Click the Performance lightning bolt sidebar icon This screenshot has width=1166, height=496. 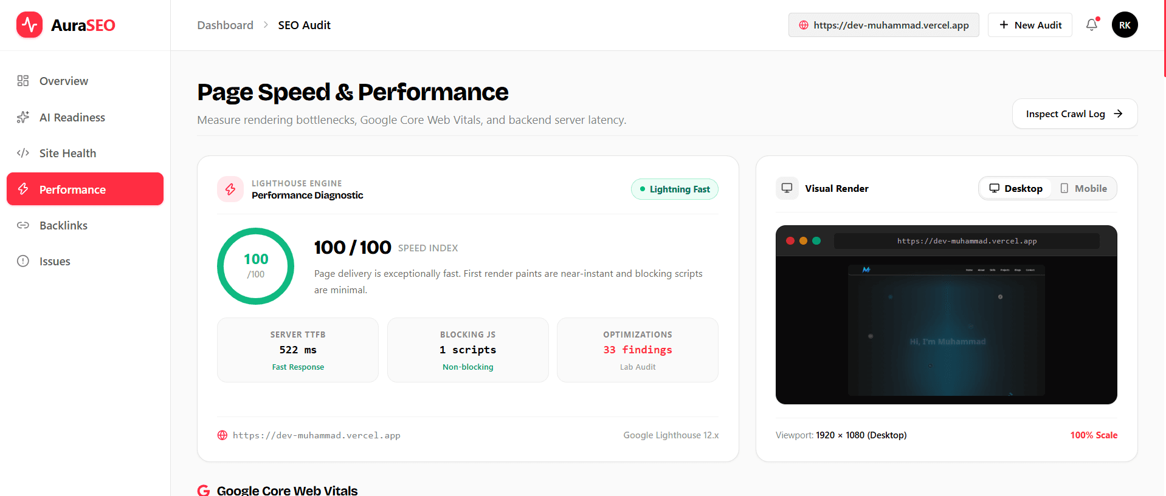pyautogui.click(x=23, y=189)
